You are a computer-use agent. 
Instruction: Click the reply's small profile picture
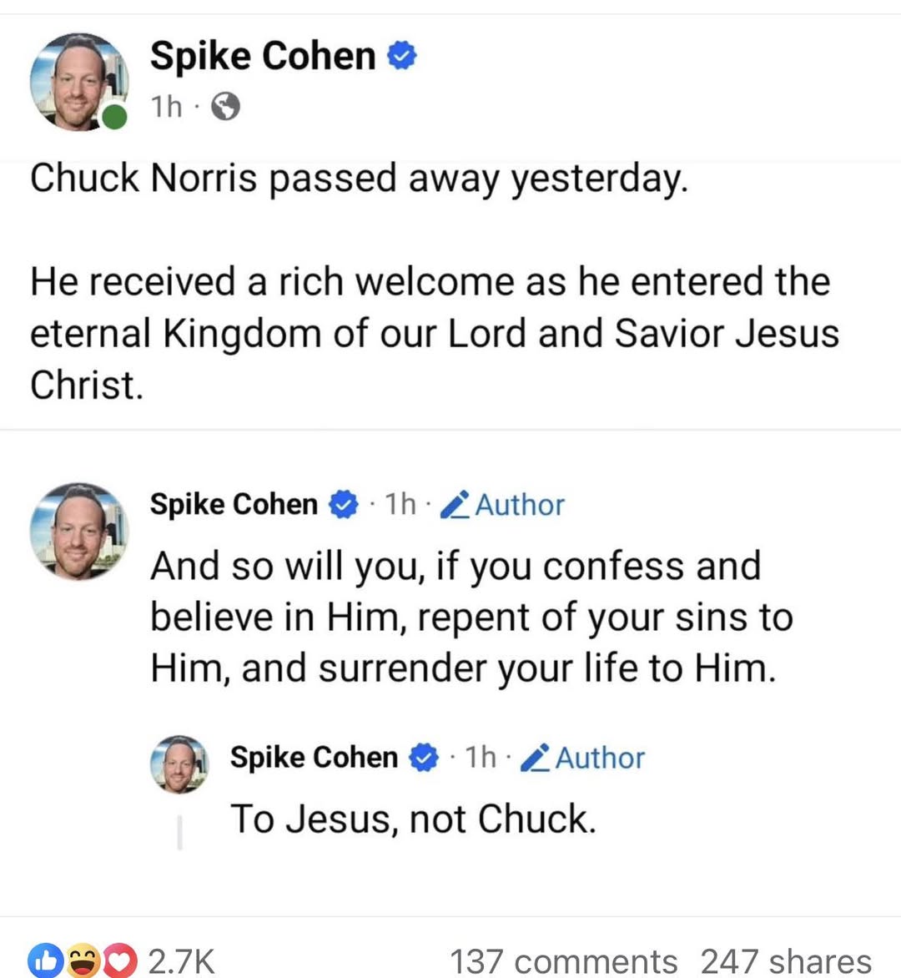[178, 763]
